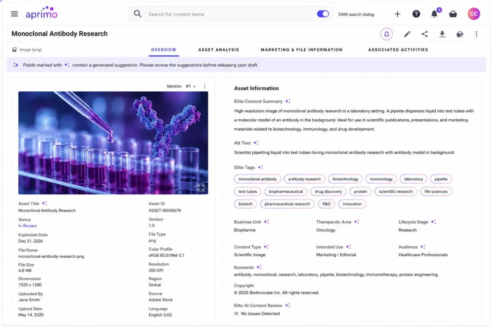Open the Associated Activities tab
The image size is (493, 327).
(x=398, y=50)
